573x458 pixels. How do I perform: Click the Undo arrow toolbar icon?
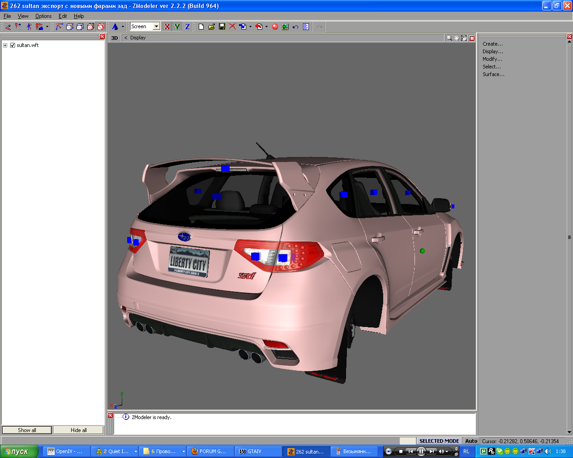[295, 27]
